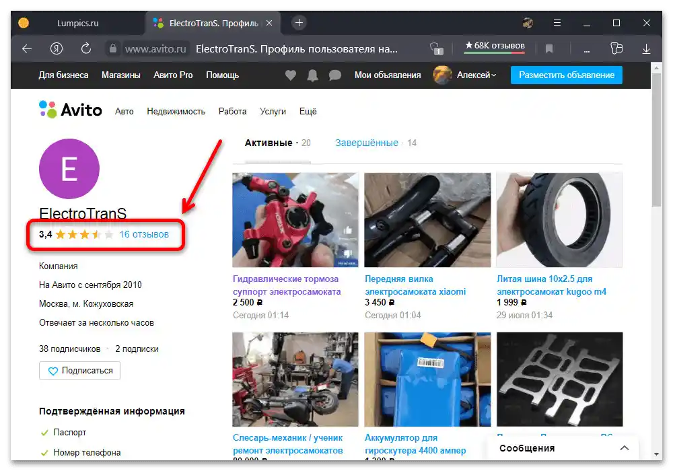The width and height of the screenshot is (673, 471).
Task: Expand the Алексей account dropdown
Action: tap(476, 75)
